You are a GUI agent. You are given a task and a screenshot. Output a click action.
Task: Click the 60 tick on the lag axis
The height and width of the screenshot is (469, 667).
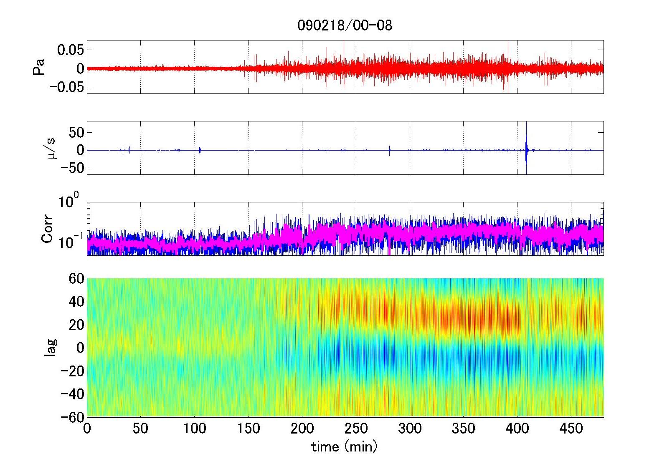(x=77, y=278)
